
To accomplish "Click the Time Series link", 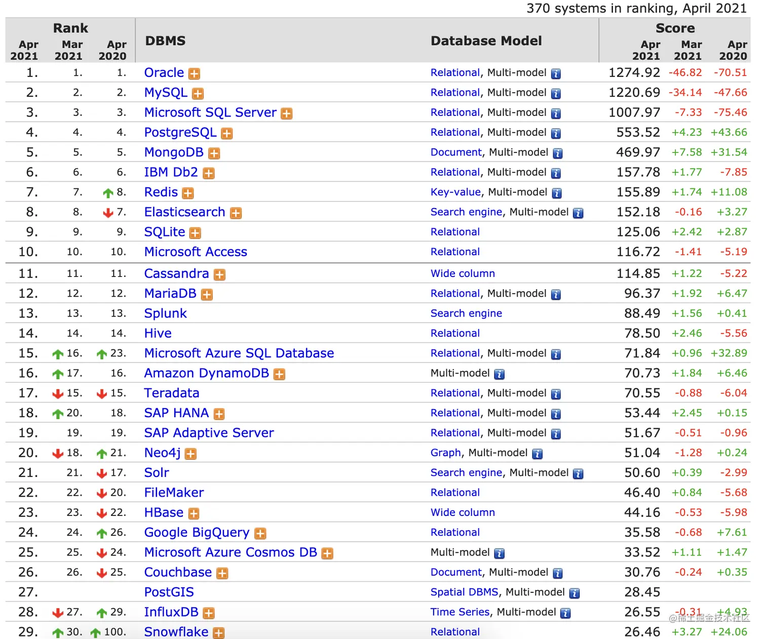I will 461,612.
